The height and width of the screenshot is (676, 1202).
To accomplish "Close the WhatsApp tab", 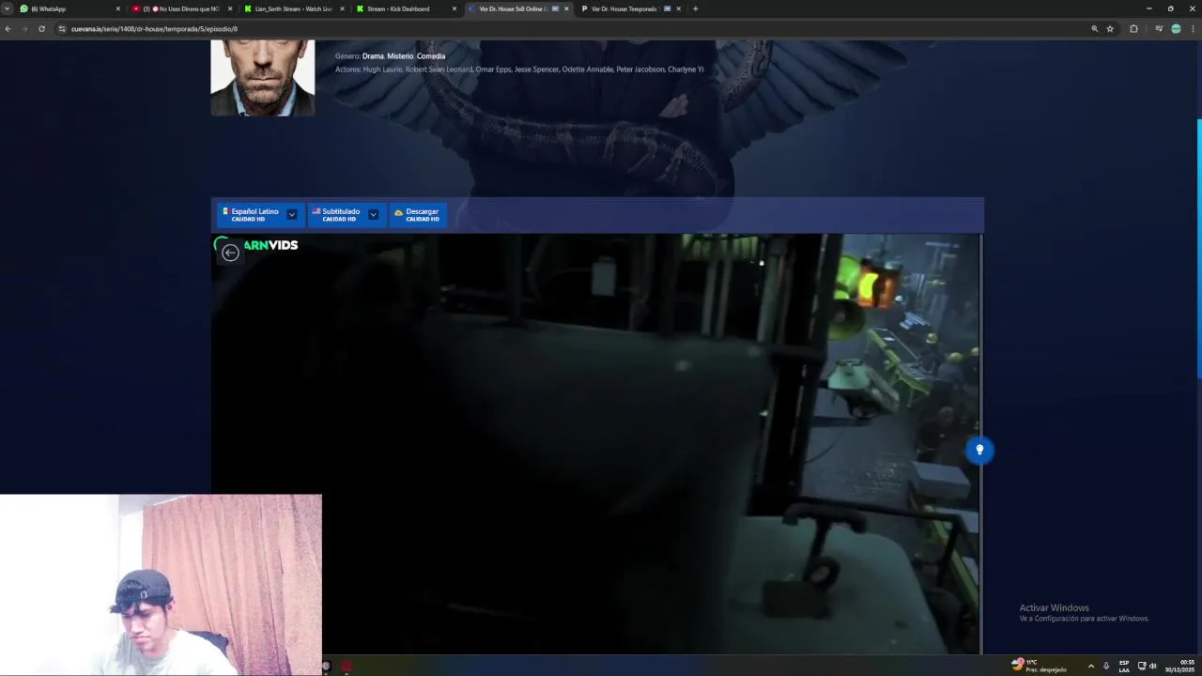I will 118,8.
